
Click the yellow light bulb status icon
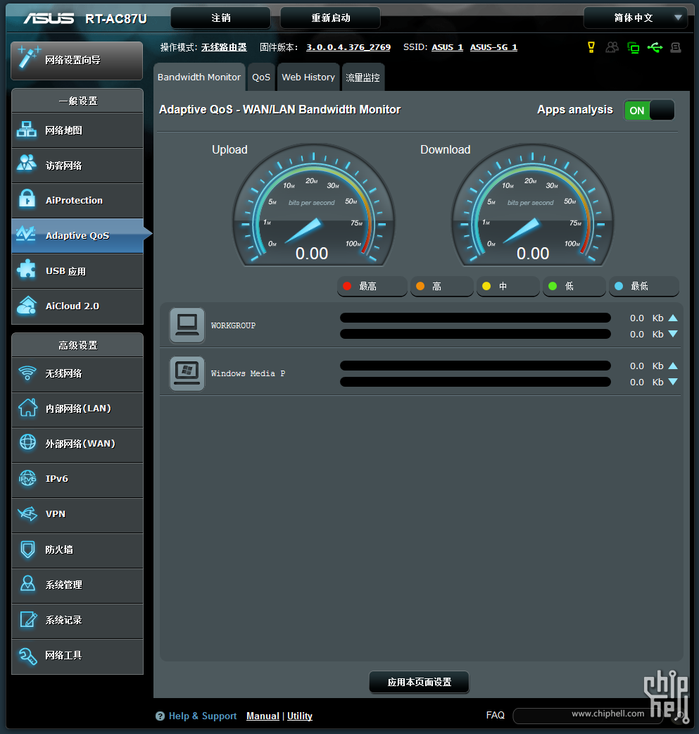click(591, 47)
